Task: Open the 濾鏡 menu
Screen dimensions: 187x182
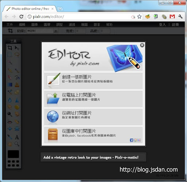Action: pos(72,24)
